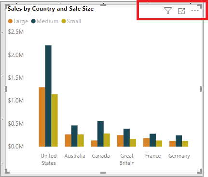
Task: Click the right-middle resize handle of the visual
Action: coord(201,89)
